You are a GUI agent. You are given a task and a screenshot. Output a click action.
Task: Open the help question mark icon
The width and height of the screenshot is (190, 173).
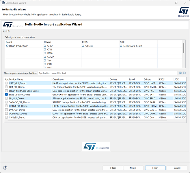(x=5, y=168)
